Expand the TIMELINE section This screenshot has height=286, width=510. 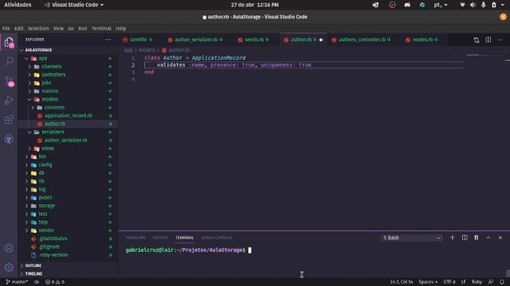[x=33, y=273]
